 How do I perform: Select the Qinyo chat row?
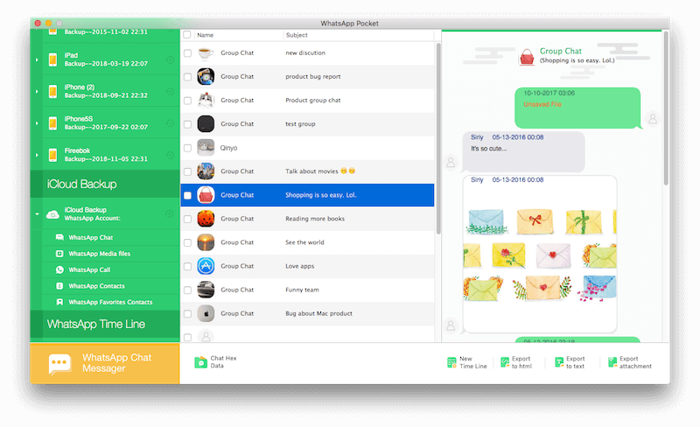[x=307, y=148]
